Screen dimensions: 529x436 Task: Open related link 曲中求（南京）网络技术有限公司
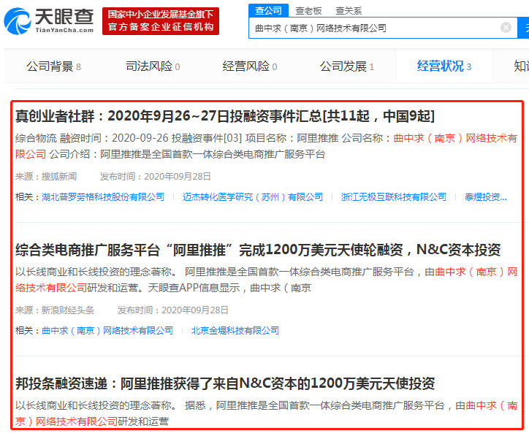point(107,330)
